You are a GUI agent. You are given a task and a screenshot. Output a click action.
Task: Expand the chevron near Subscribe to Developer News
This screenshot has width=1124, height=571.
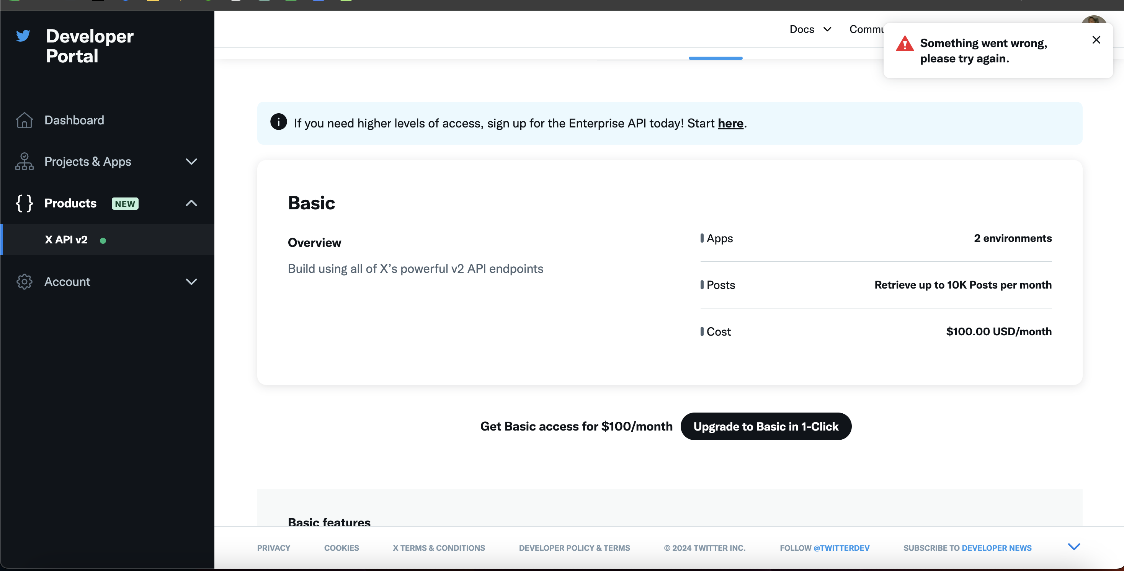click(1074, 546)
